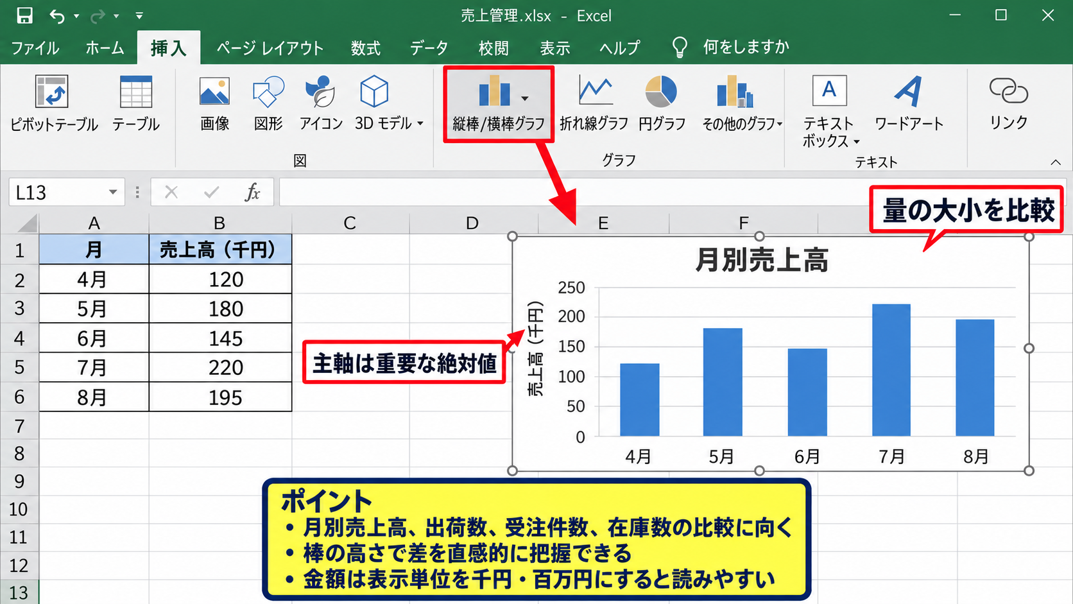The image size is (1073, 604).
Task: Click the テーブル icon
Action: click(136, 92)
